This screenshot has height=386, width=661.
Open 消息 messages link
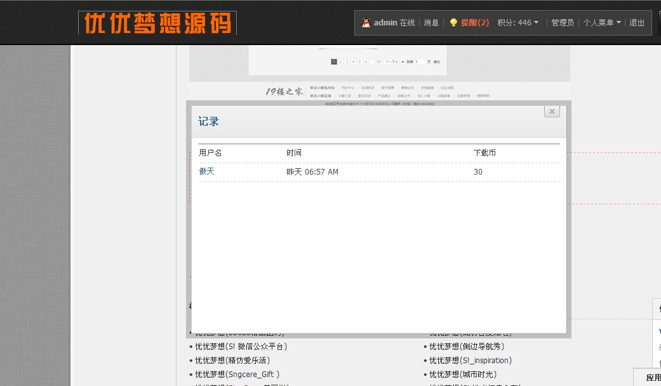(x=431, y=23)
